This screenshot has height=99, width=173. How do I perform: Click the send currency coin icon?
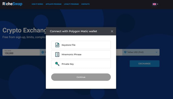tap(42, 52)
